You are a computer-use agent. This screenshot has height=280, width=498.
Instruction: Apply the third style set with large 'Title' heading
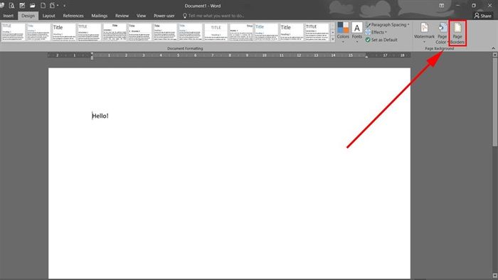64,32
